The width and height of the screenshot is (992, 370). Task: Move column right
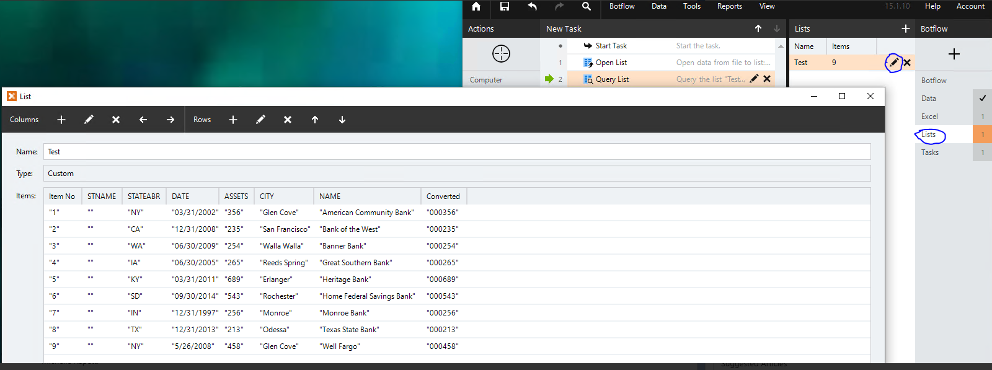coord(170,120)
